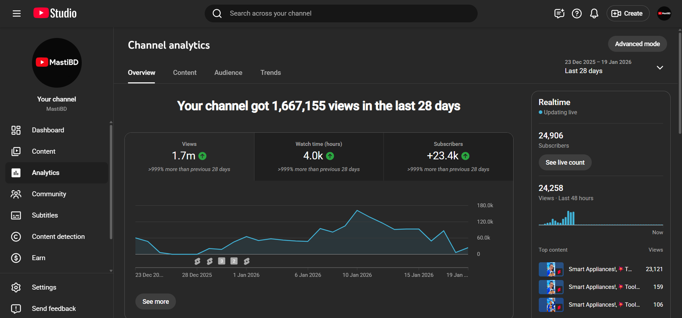Switch to the Trends tab
The width and height of the screenshot is (682, 318).
click(270, 73)
